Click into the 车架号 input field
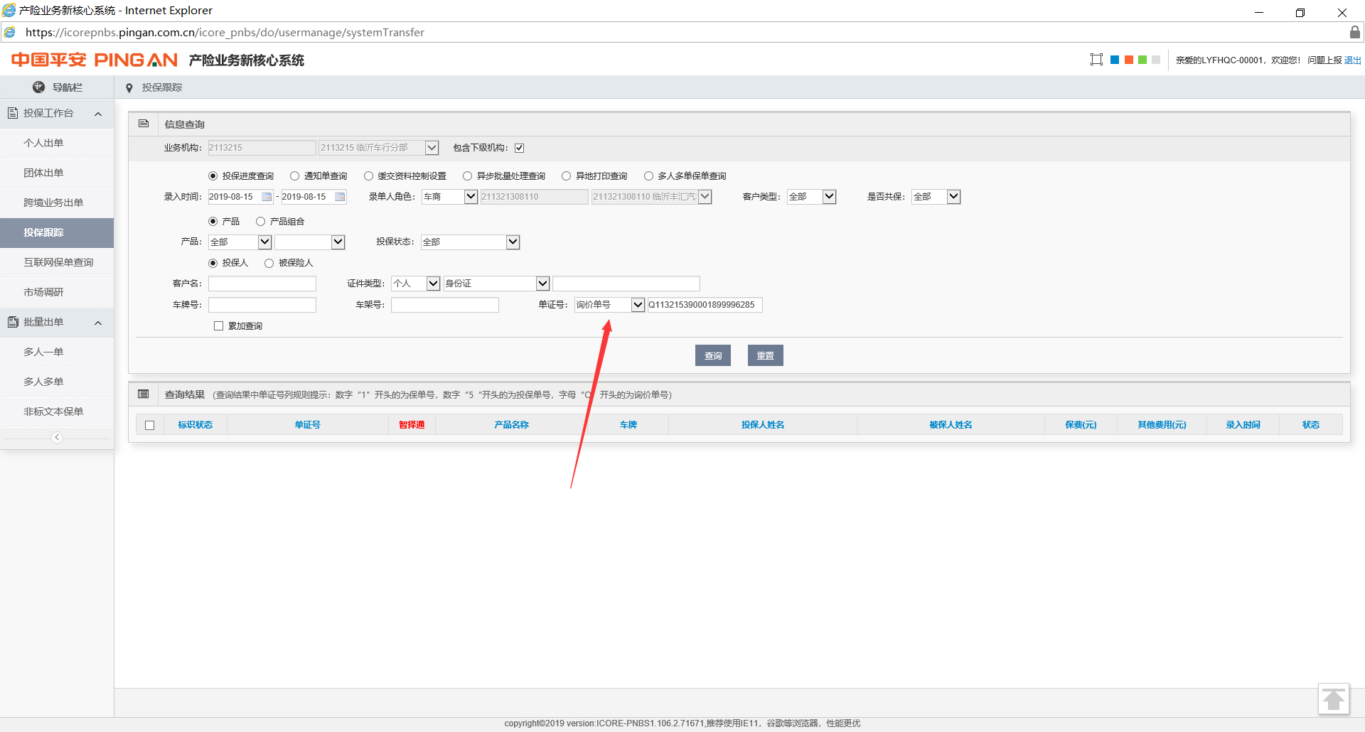 (x=445, y=305)
